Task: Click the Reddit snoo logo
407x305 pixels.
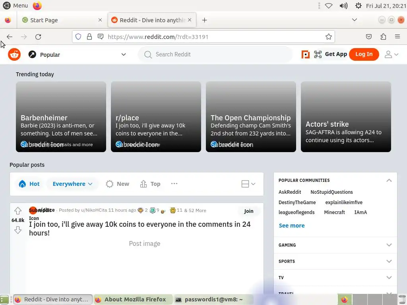Action: tap(14, 54)
